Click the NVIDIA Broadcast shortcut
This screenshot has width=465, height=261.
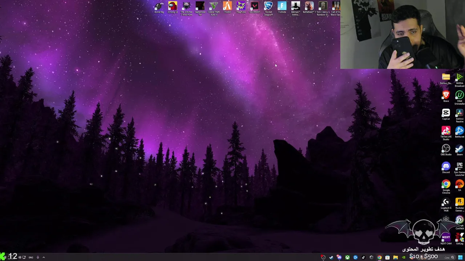pyautogui.click(x=460, y=80)
